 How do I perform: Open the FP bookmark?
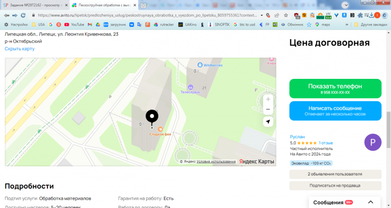[264, 24]
